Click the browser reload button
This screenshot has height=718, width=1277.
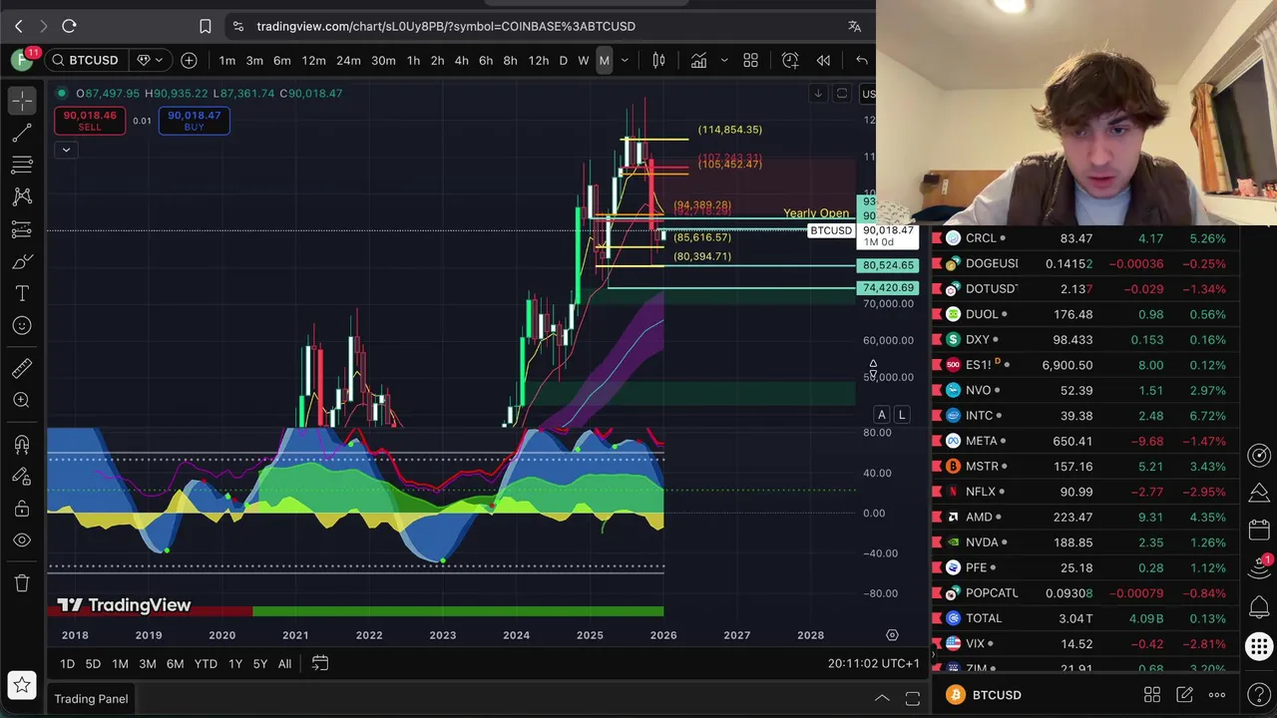tap(69, 26)
